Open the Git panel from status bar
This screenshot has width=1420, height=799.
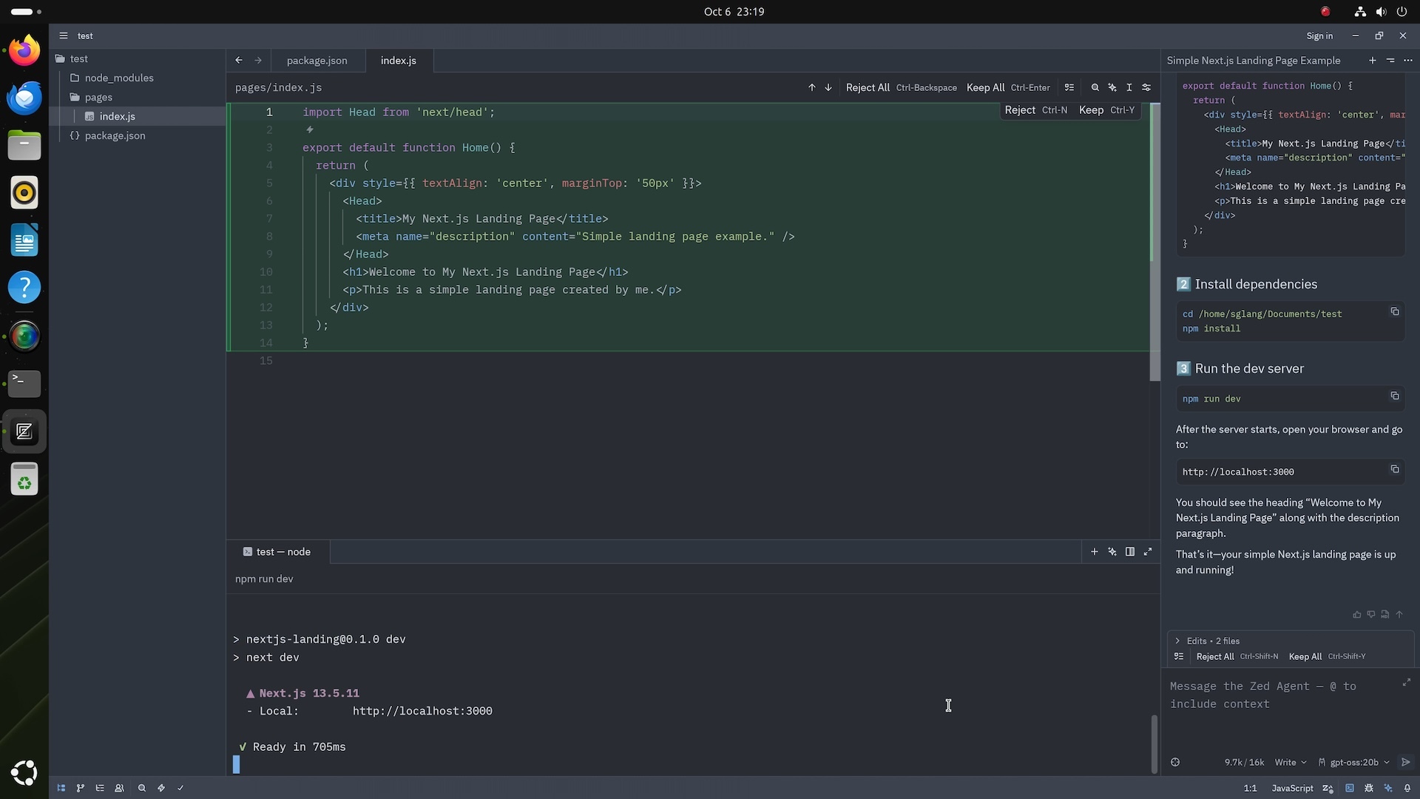81,788
